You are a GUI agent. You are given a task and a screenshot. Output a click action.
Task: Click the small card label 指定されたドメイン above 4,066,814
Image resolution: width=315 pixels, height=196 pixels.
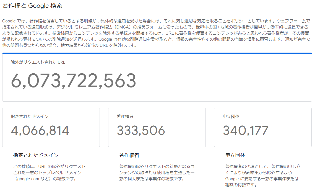click(30, 116)
